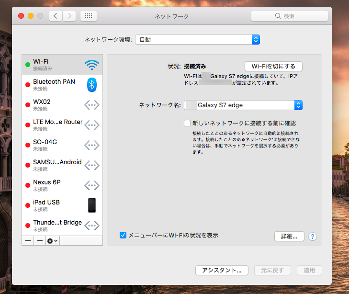Open the network location dropdown
The image size is (349, 294).
[x=197, y=39]
